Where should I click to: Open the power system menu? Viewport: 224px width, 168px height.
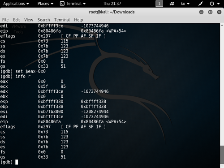(x=215, y=4)
